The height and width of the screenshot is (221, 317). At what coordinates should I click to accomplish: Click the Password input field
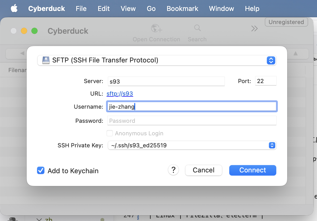pyautogui.click(x=192, y=121)
